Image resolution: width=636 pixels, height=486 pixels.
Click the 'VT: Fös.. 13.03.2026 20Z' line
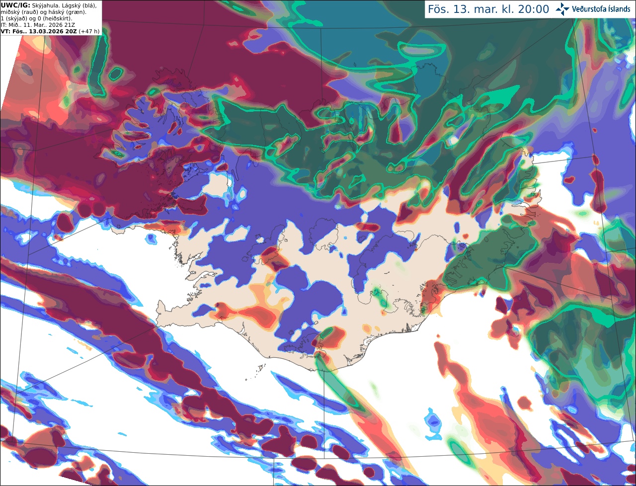[x=39, y=31]
